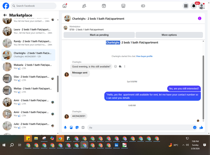Open the Facebook logo home link

point(6,6)
